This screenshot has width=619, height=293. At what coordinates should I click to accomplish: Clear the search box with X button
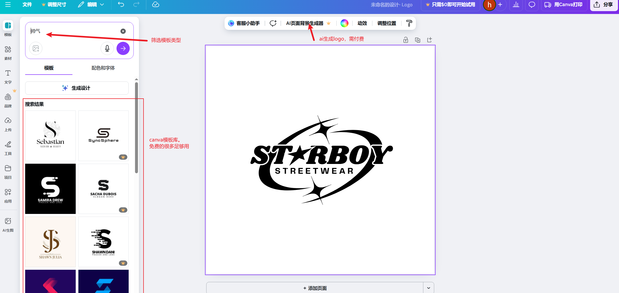[123, 31]
